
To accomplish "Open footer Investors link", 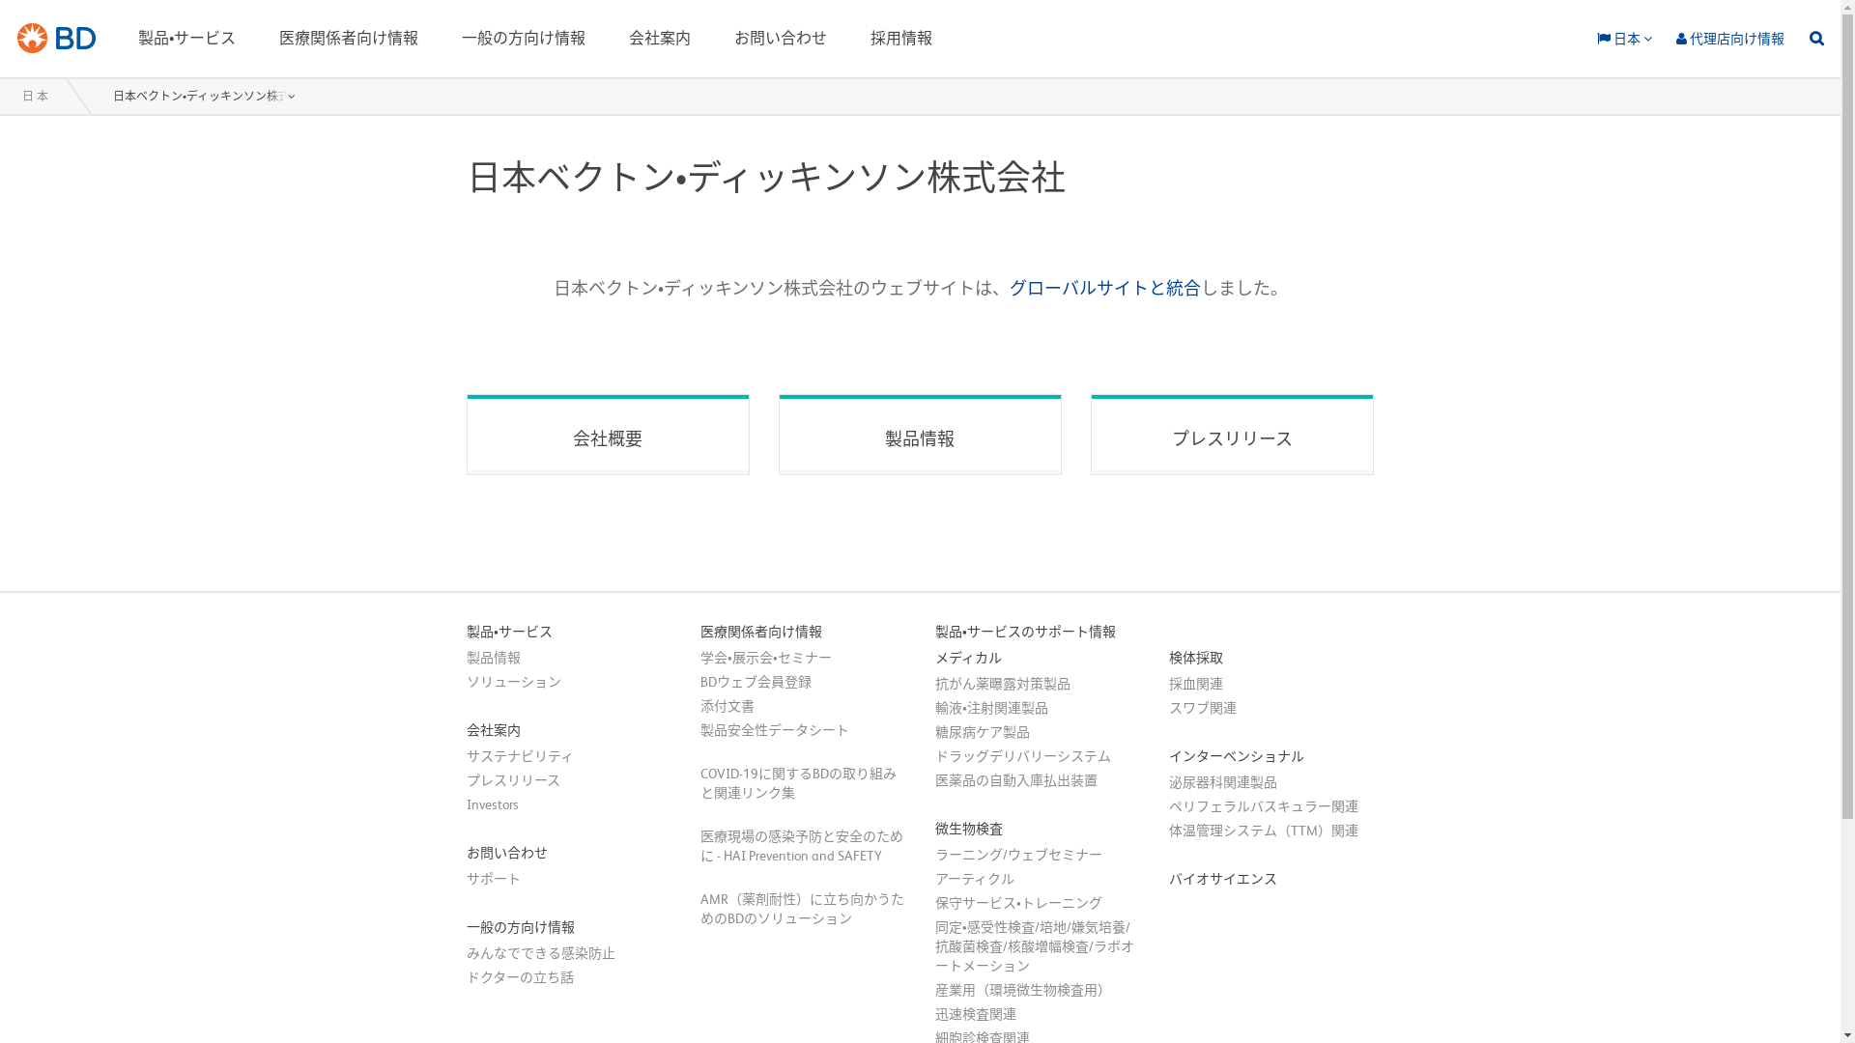I will click(493, 804).
